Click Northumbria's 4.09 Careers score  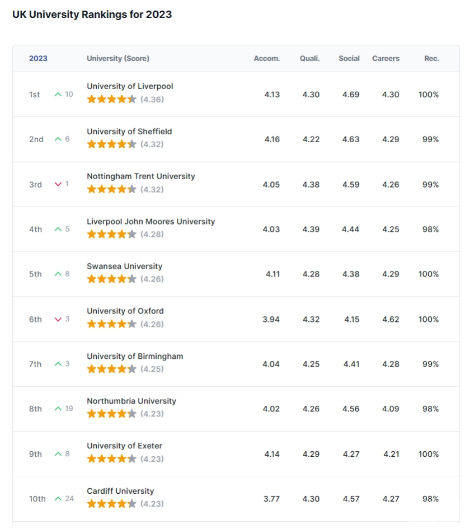click(x=391, y=409)
